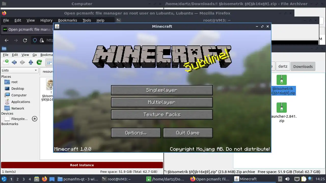The width and height of the screenshot is (326, 183).
Task: Open clipboard tray icon
Action: point(304,179)
